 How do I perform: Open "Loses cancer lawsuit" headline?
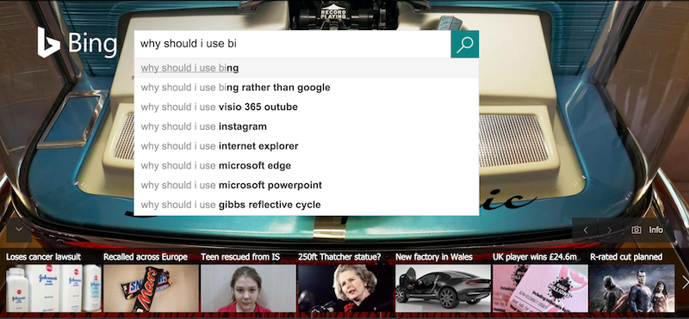pyautogui.click(x=43, y=257)
